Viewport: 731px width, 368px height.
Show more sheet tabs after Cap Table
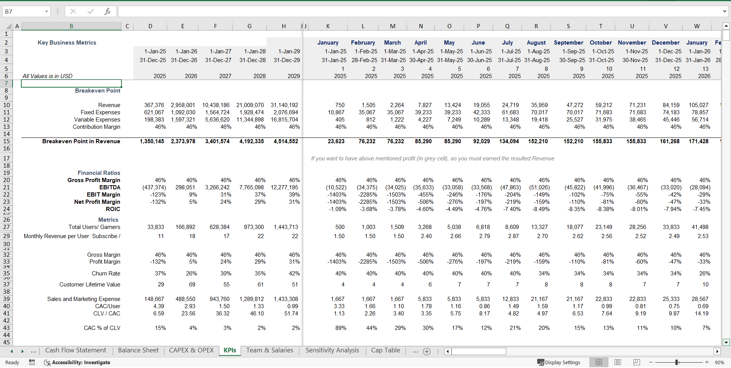[415, 351]
